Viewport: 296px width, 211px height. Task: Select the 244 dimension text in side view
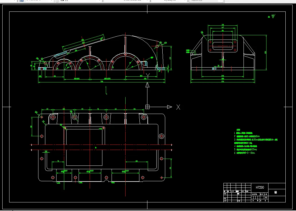(223, 76)
